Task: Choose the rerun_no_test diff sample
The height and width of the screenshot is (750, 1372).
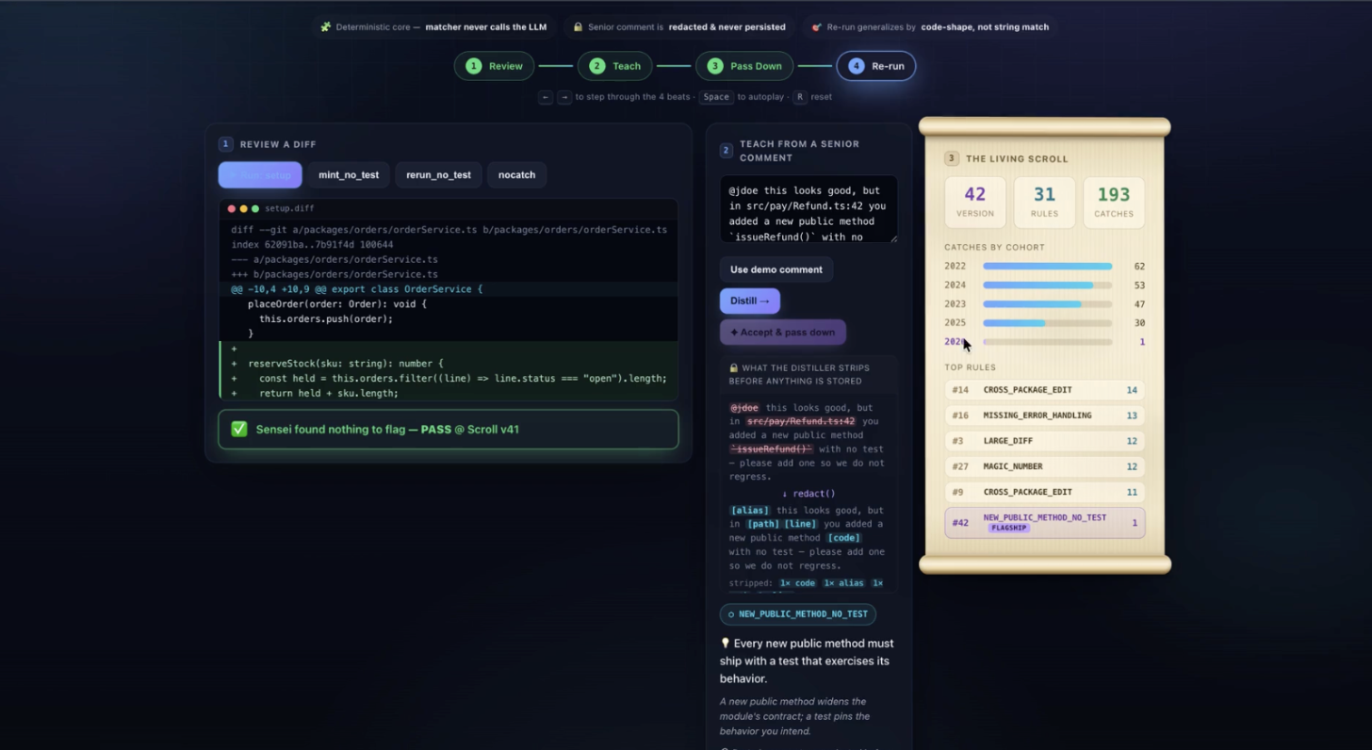Action: [438, 175]
